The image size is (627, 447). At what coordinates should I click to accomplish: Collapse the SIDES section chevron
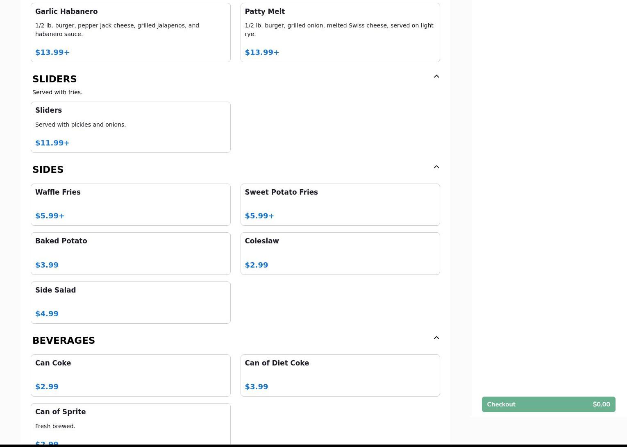coord(436,167)
